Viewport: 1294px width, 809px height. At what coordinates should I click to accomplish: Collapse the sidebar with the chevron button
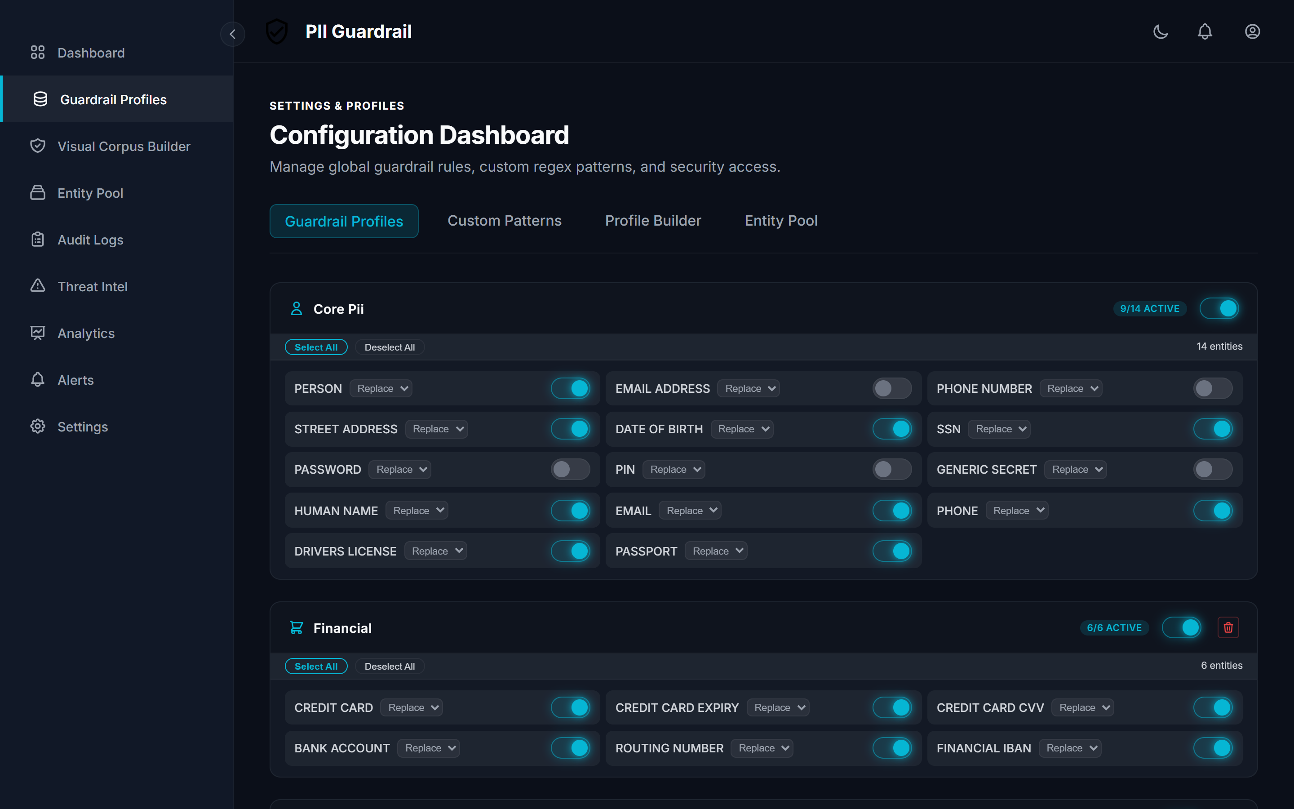[x=233, y=34]
